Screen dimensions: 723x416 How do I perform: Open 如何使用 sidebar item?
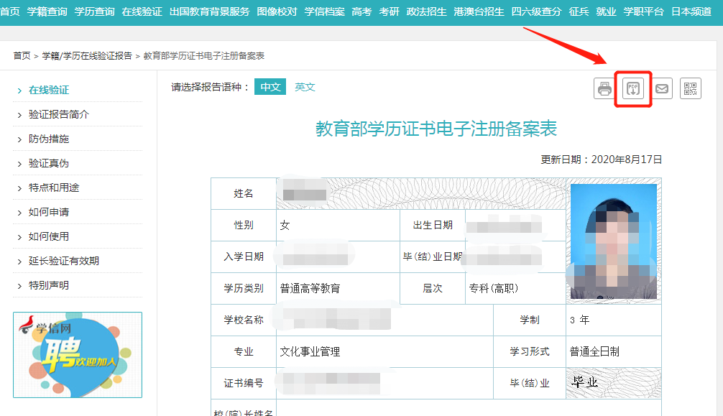(x=49, y=236)
